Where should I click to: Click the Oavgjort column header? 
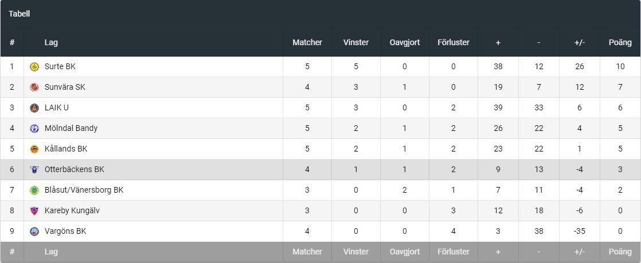(x=405, y=42)
